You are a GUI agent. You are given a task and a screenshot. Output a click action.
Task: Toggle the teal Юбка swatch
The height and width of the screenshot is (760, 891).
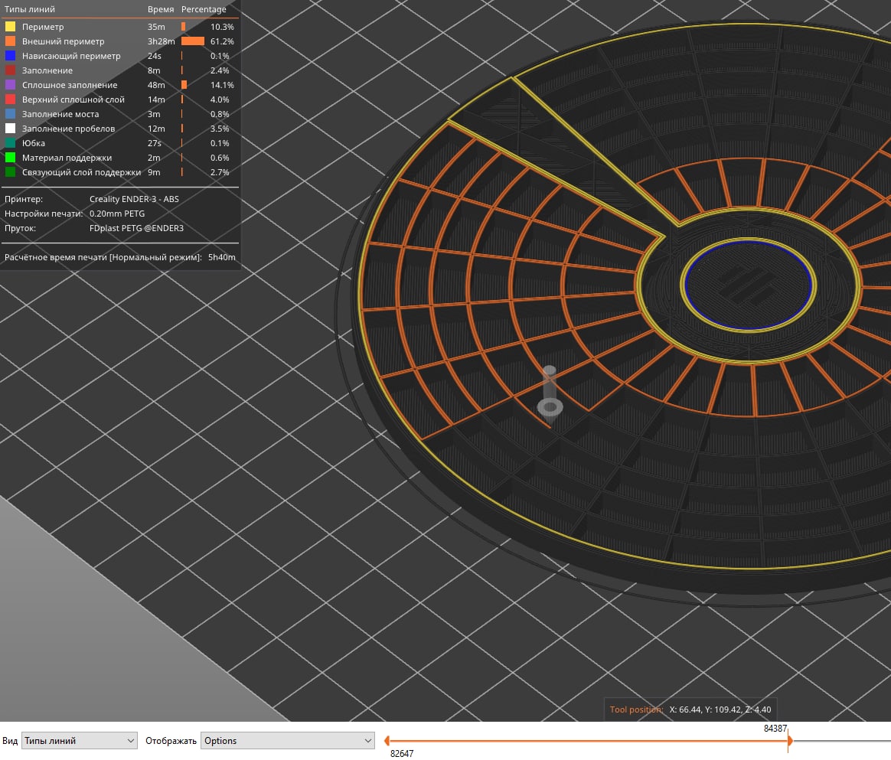[x=10, y=143]
